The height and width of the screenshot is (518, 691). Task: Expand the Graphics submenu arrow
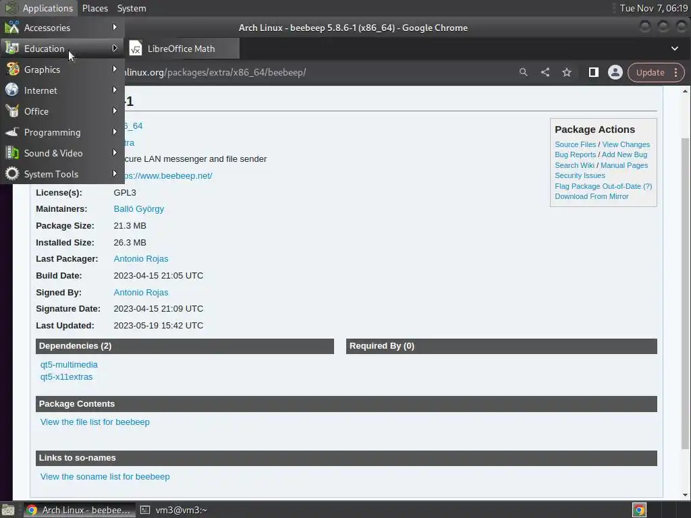click(x=115, y=69)
